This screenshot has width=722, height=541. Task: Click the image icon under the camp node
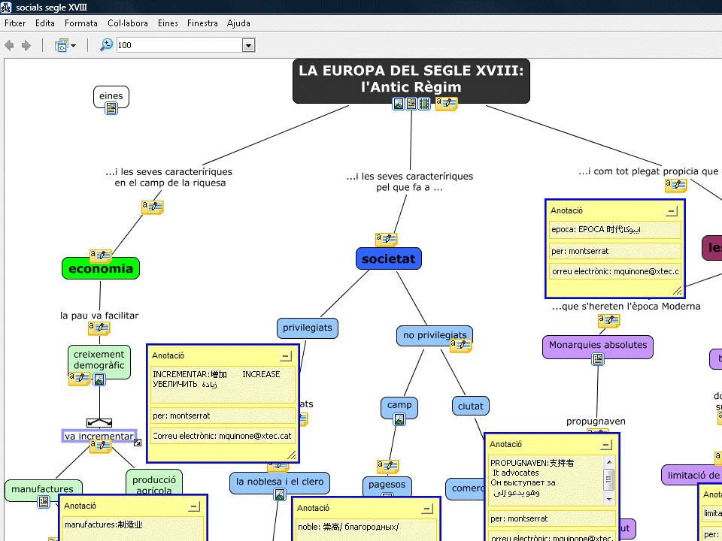[399, 419]
